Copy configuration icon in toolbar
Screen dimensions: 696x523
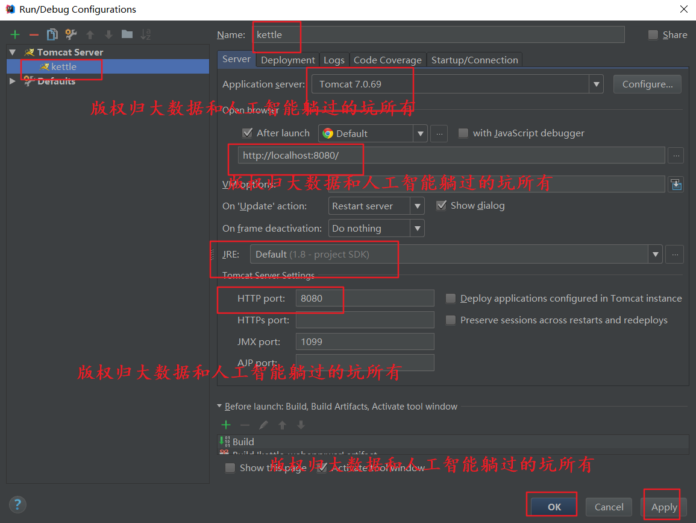click(52, 34)
